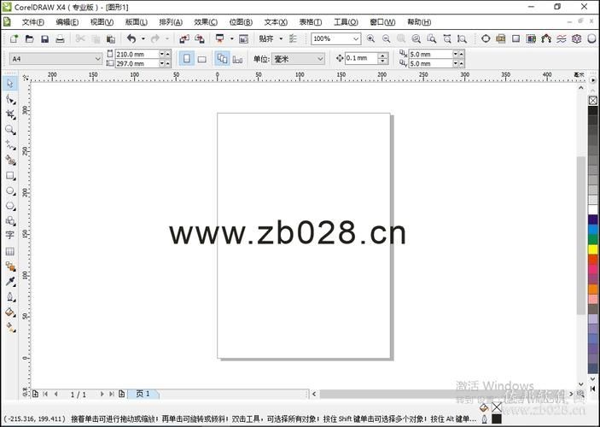Expand the 贴齐 snap dropdown
This screenshot has width=600, height=427.
pos(281,38)
